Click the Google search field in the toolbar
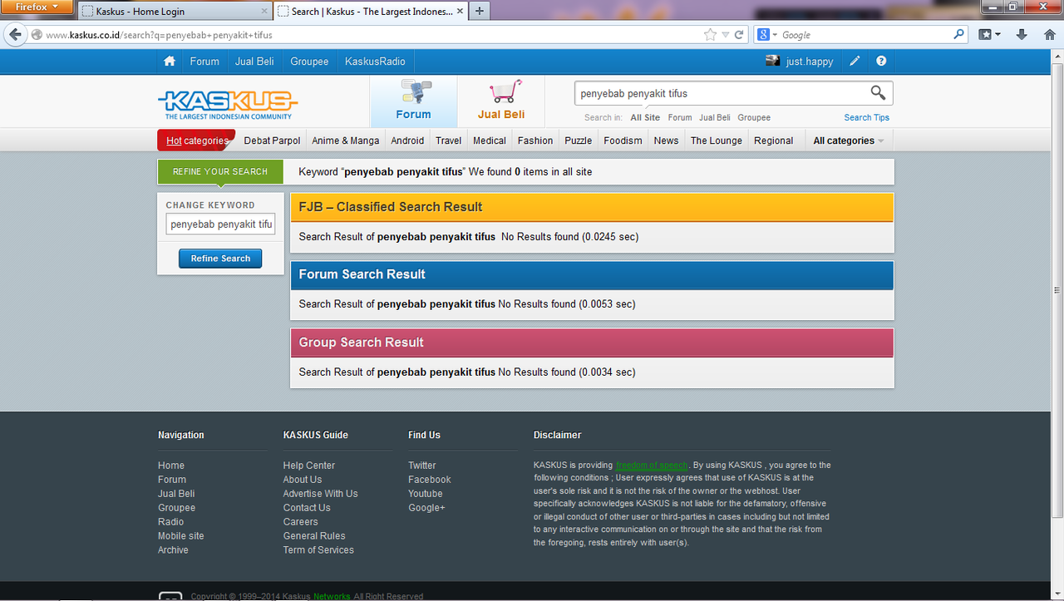The height and width of the screenshot is (601, 1064). coord(864,35)
